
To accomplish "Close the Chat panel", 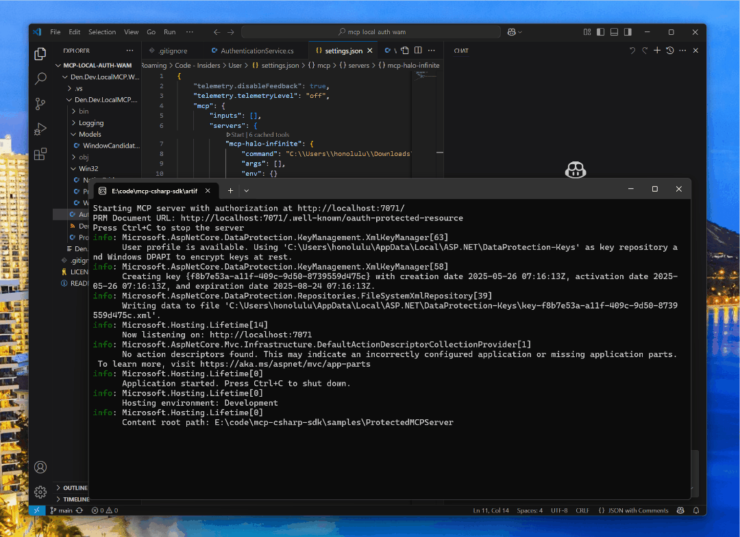I will (x=695, y=51).
